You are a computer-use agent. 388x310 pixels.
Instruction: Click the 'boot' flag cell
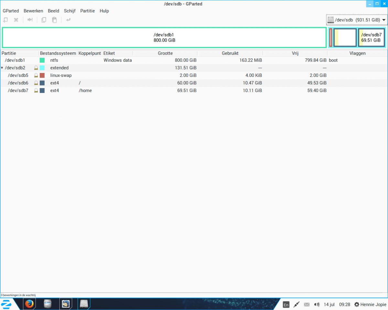pos(333,60)
